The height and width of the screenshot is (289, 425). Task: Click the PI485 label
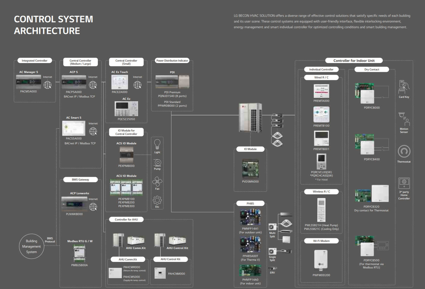[x=250, y=203]
